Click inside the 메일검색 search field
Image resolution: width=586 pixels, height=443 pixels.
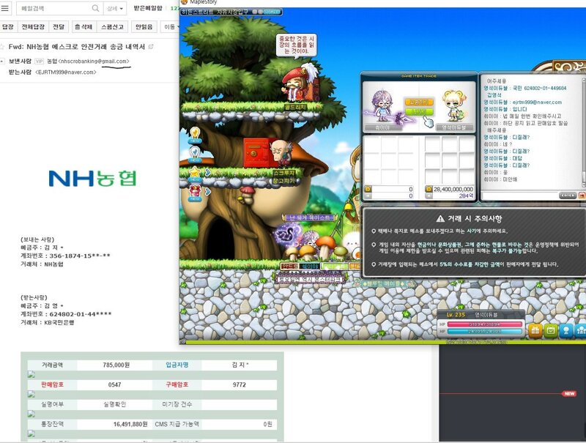(54, 8)
